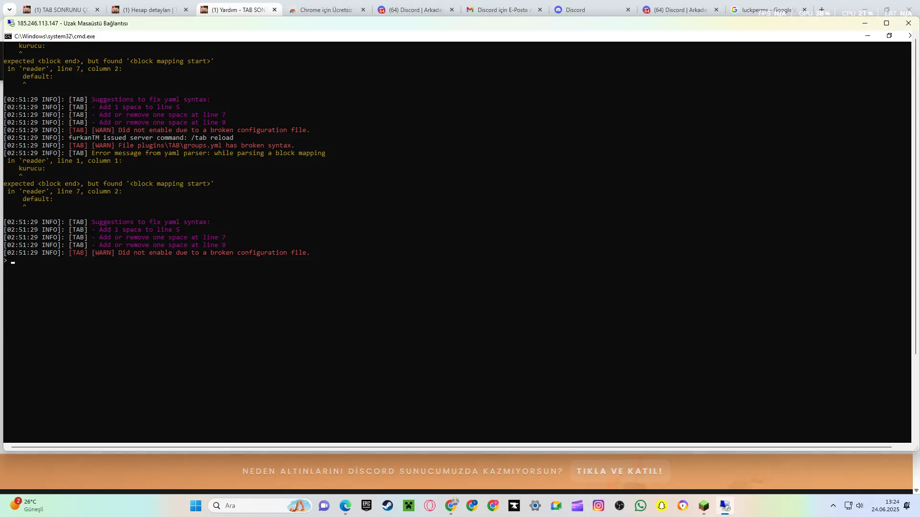
Task: Open the Settings gear in the taskbar
Action: click(x=535, y=506)
